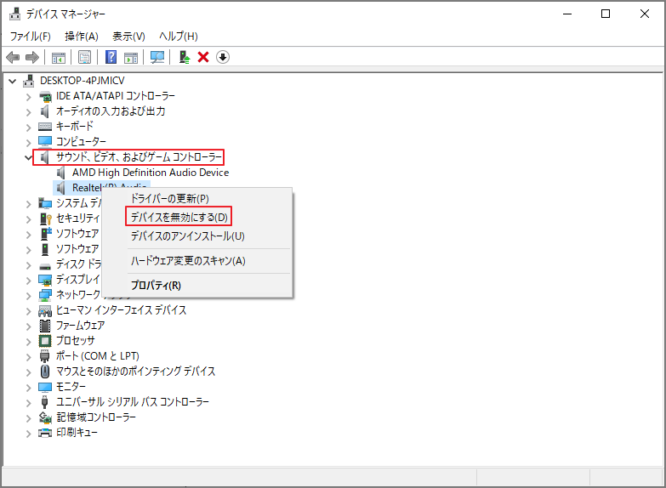Click ヒューマン インターフェイス デバイス icon
The width and height of the screenshot is (666, 488).
pos(45,310)
